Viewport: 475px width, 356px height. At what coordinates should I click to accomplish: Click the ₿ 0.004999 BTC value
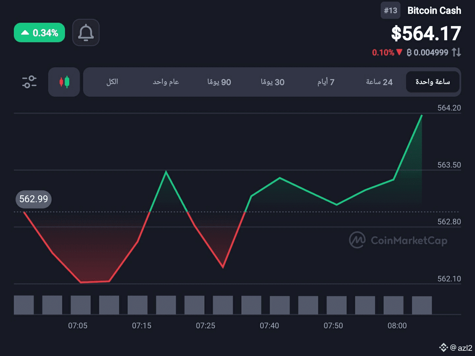(427, 52)
